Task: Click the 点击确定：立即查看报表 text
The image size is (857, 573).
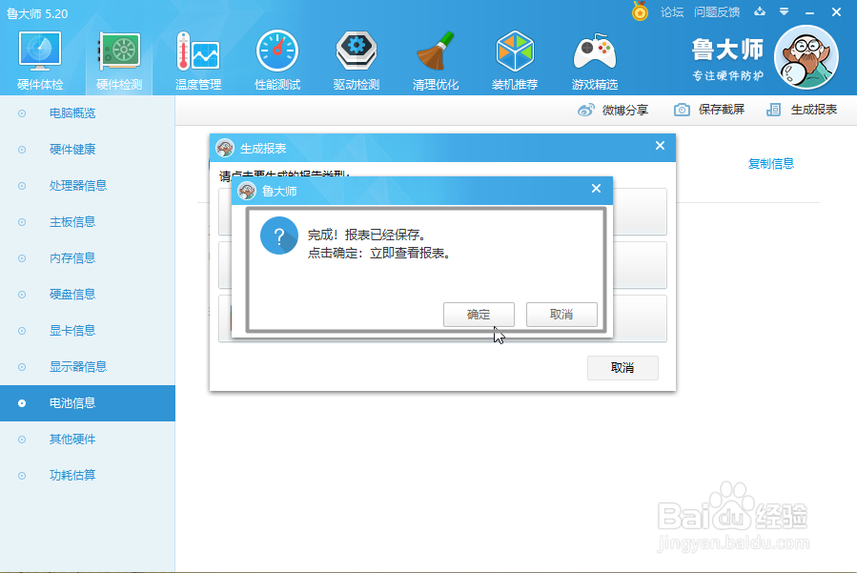Action: 378,254
